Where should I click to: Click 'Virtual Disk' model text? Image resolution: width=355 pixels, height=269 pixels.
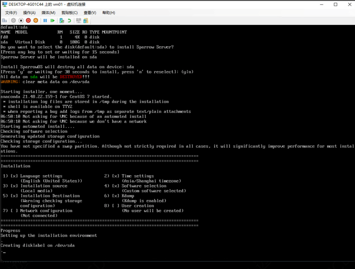click(30, 42)
